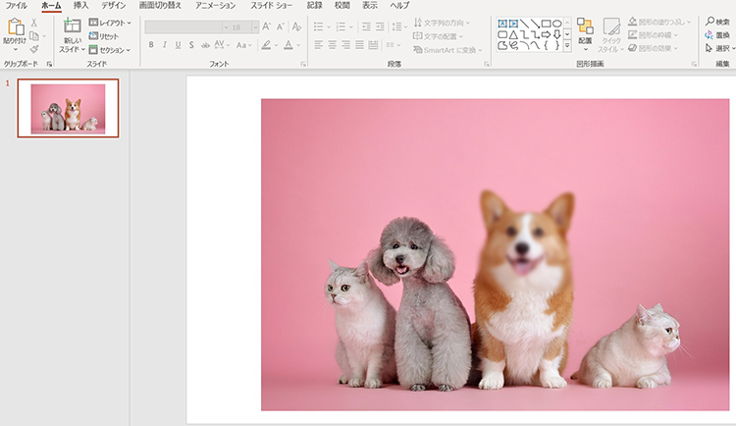Toggle Italic formatting

164,45
